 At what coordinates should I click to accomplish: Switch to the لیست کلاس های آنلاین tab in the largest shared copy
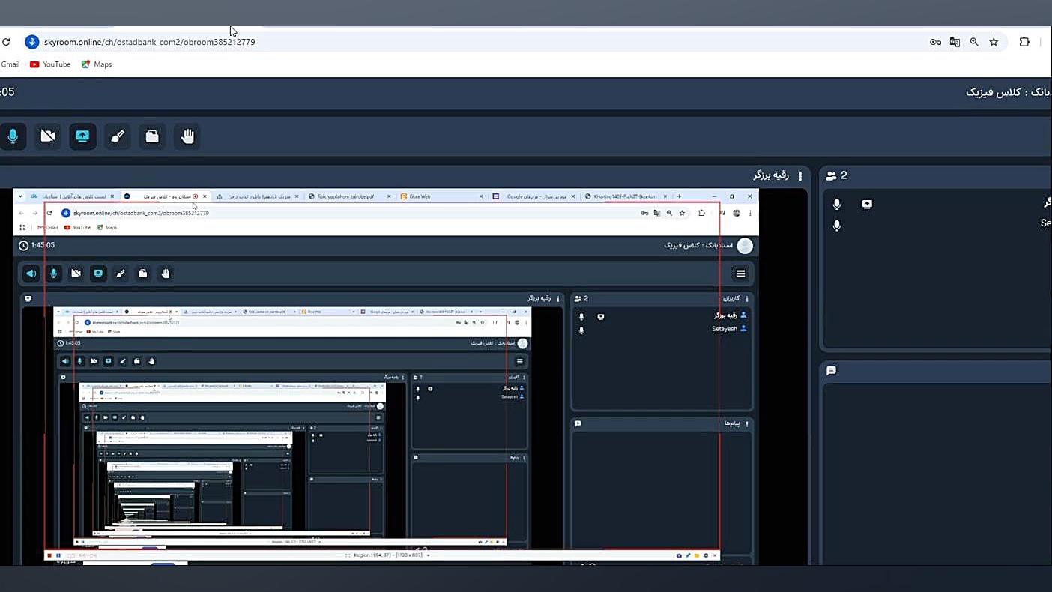(x=73, y=196)
